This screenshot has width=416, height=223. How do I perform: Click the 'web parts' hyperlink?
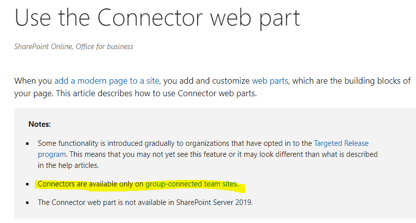(270, 81)
